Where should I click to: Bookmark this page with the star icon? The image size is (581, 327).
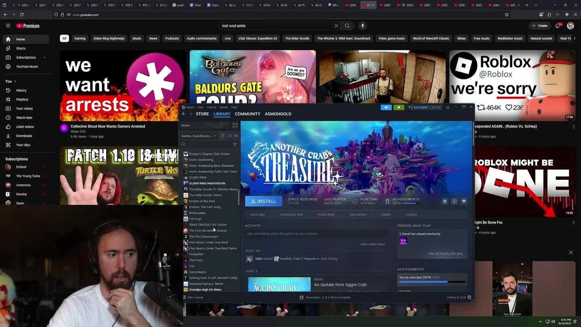[x=507, y=15]
